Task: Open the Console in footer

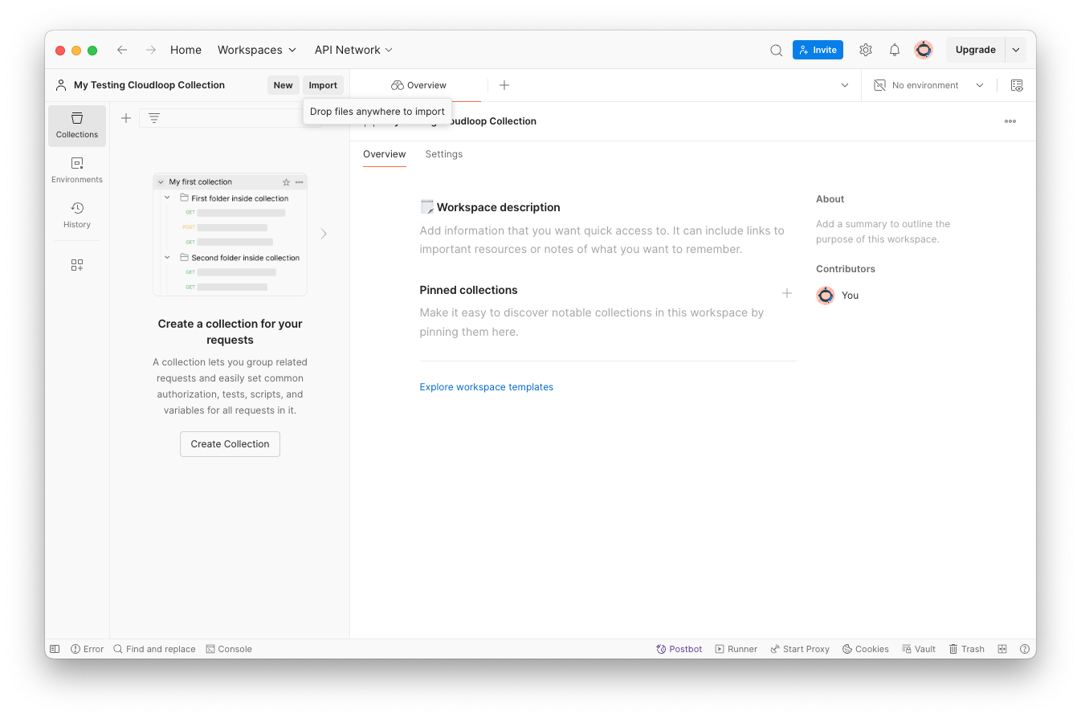Action: click(x=229, y=649)
